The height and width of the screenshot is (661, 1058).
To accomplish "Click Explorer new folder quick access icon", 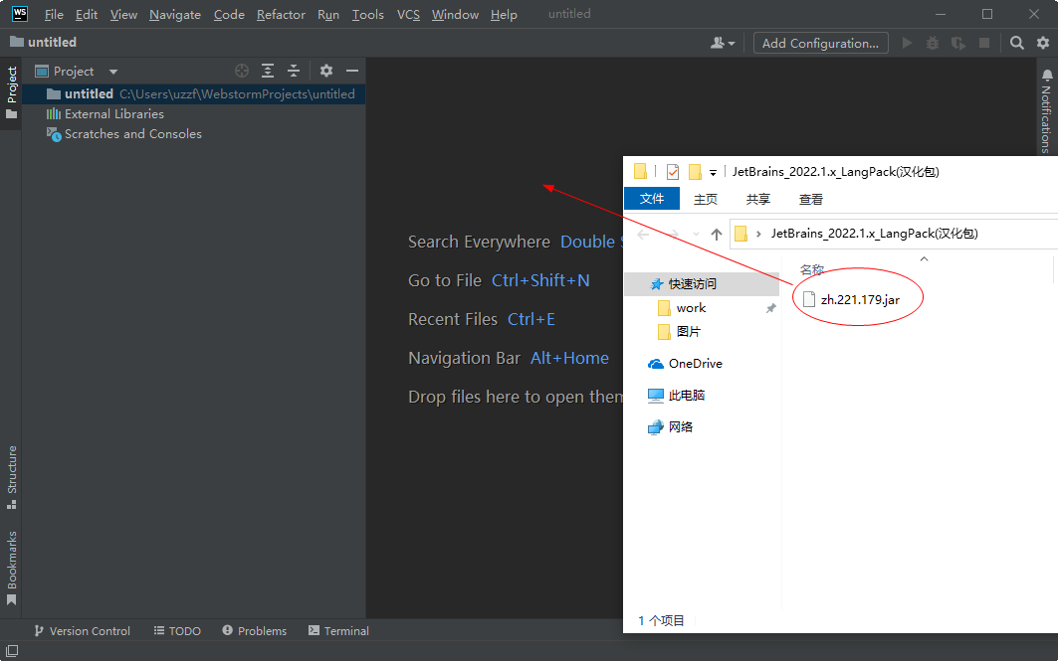I will [695, 172].
